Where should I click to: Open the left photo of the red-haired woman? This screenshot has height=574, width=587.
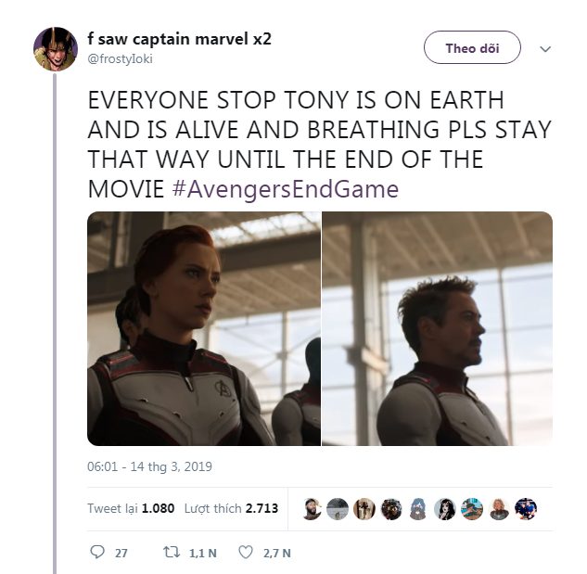(x=204, y=328)
